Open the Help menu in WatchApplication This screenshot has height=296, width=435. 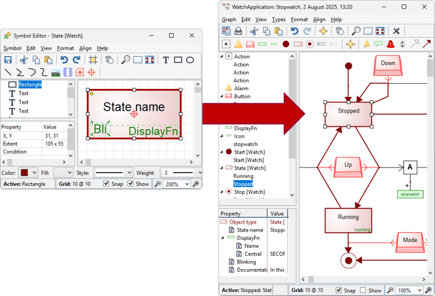pyautogui.click(x=336, y=19)
